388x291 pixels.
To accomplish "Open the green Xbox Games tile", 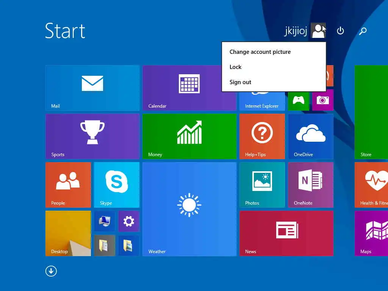I will click(x=299, y=101).
